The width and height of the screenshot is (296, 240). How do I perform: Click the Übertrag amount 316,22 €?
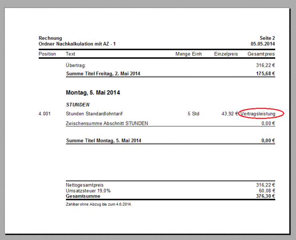tap(266, 65)
